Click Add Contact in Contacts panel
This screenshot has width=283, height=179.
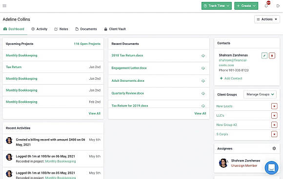pos(231,78)
